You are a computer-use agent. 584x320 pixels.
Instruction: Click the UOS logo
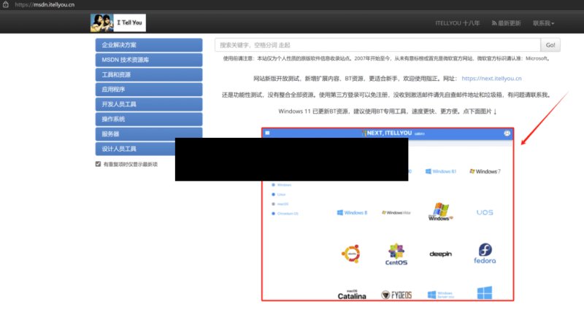point(485,212)
